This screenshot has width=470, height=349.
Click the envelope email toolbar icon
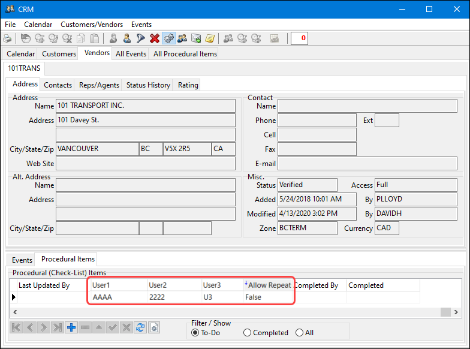pos(196,39)
